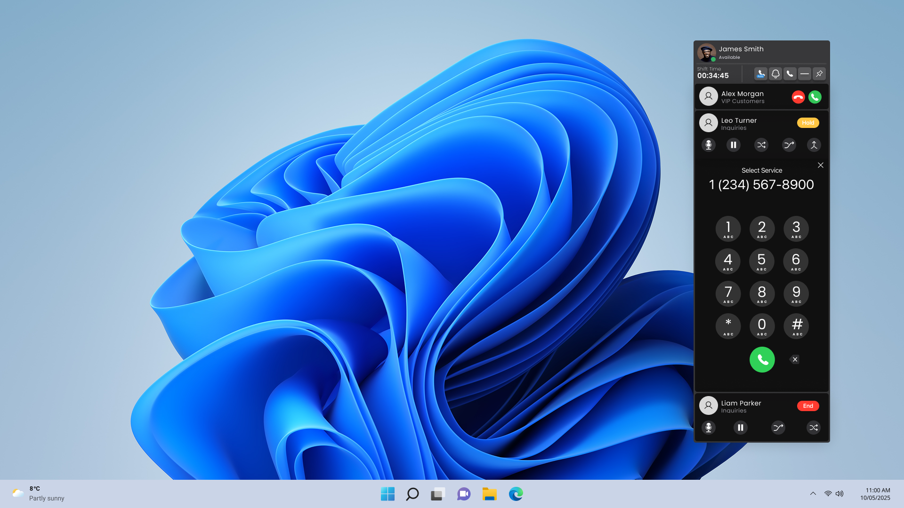This screenshot has height=508, width=904.
Task: Click the notifications bell icon
Action: pos(775,74)
